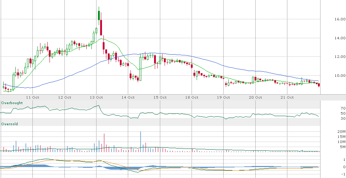This screenshot has height=178, width=346.
Task: Click the 10.00 price axis label
Action: (339, 75)
